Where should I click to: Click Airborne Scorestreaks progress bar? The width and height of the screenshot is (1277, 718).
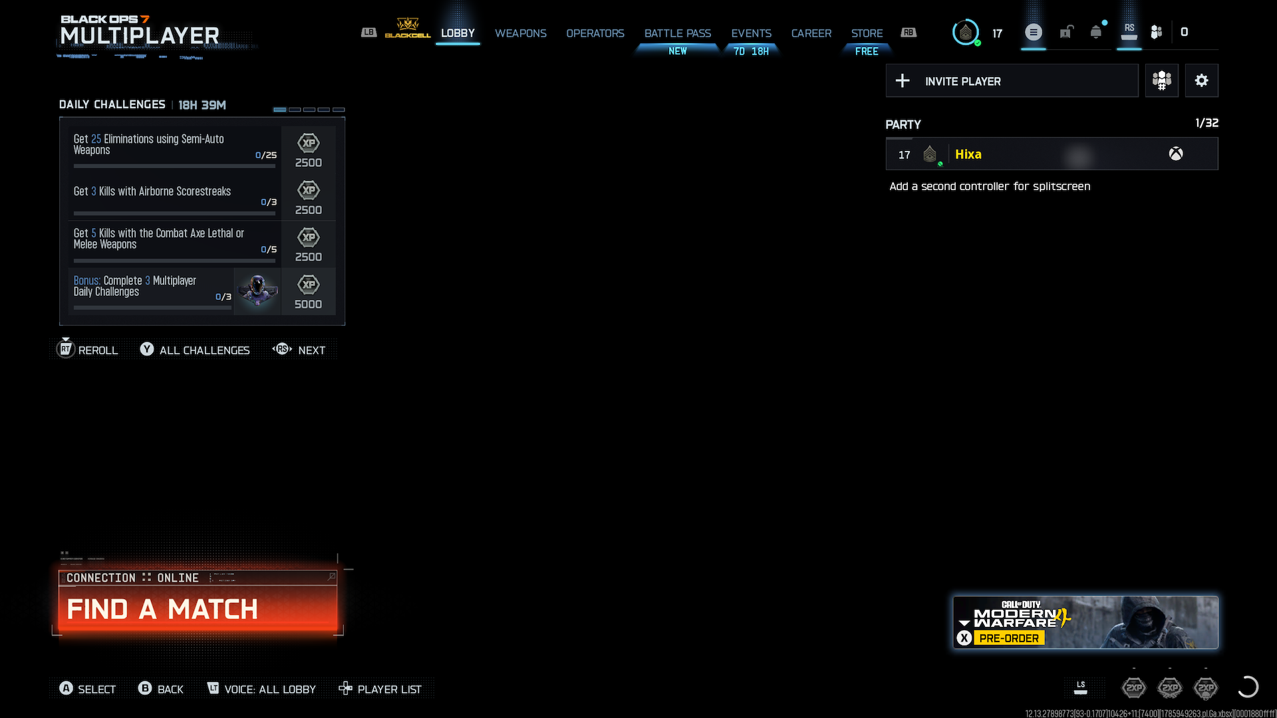coord(174,213)
